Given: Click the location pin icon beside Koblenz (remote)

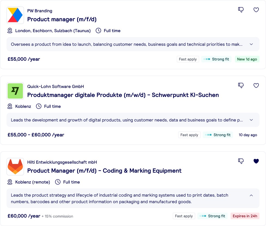Looking at the screenshot, I should [10, 182].
